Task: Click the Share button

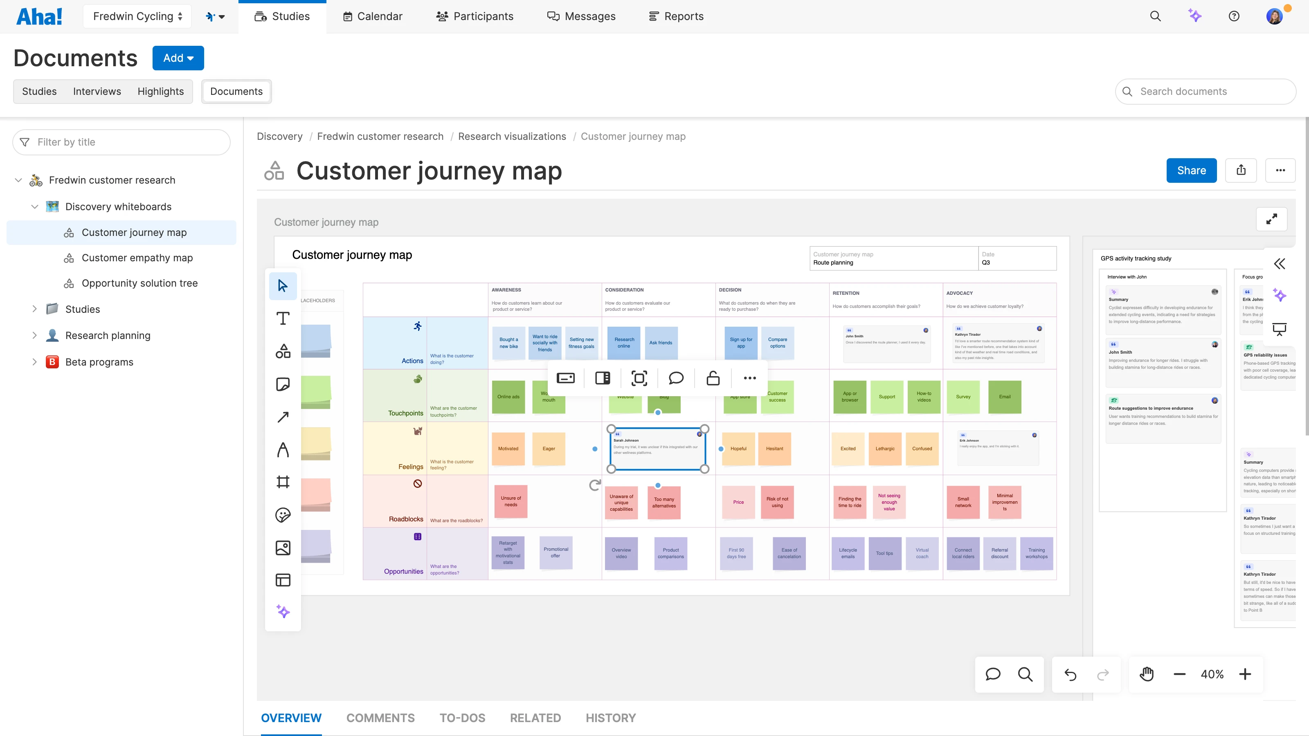Action: pos(1191,170)
